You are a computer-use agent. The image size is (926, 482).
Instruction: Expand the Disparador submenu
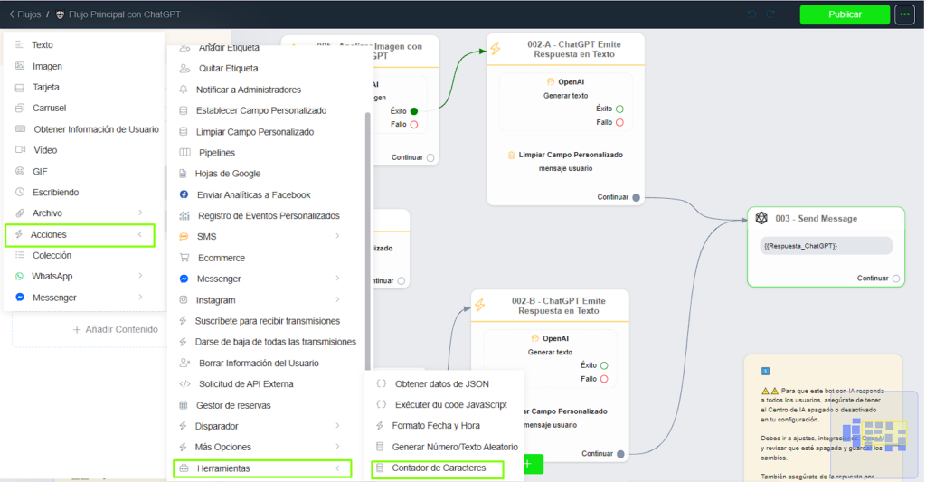click(x=337, y=426)
